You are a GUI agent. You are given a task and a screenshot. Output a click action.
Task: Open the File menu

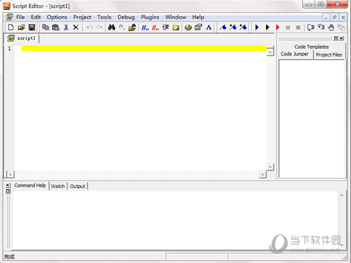tap(20, 17)
